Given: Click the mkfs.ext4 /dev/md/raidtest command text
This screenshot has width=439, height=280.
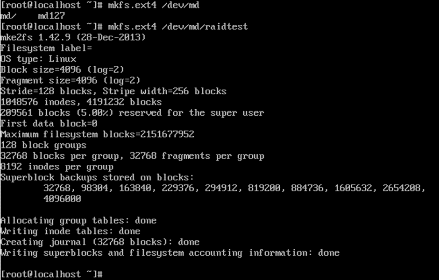Looking at the screenshot, I should [178, 27].
